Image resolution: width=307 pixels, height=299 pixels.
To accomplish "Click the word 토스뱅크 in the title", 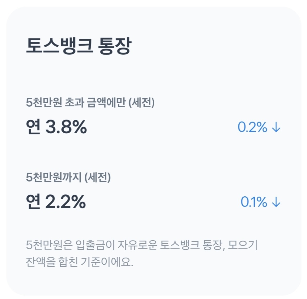I will (x=59, y=47).
